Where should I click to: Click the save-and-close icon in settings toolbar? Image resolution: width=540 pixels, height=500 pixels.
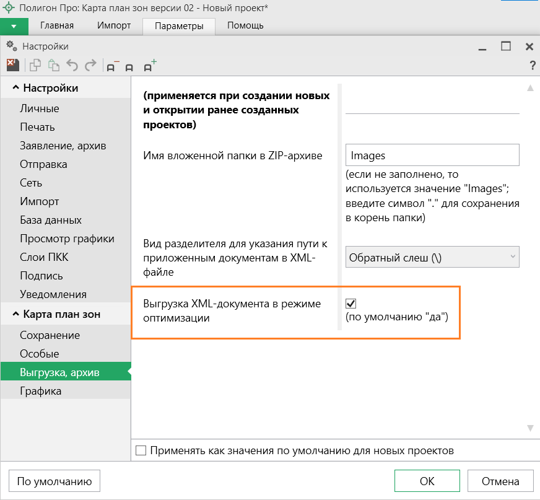point(12,65)
